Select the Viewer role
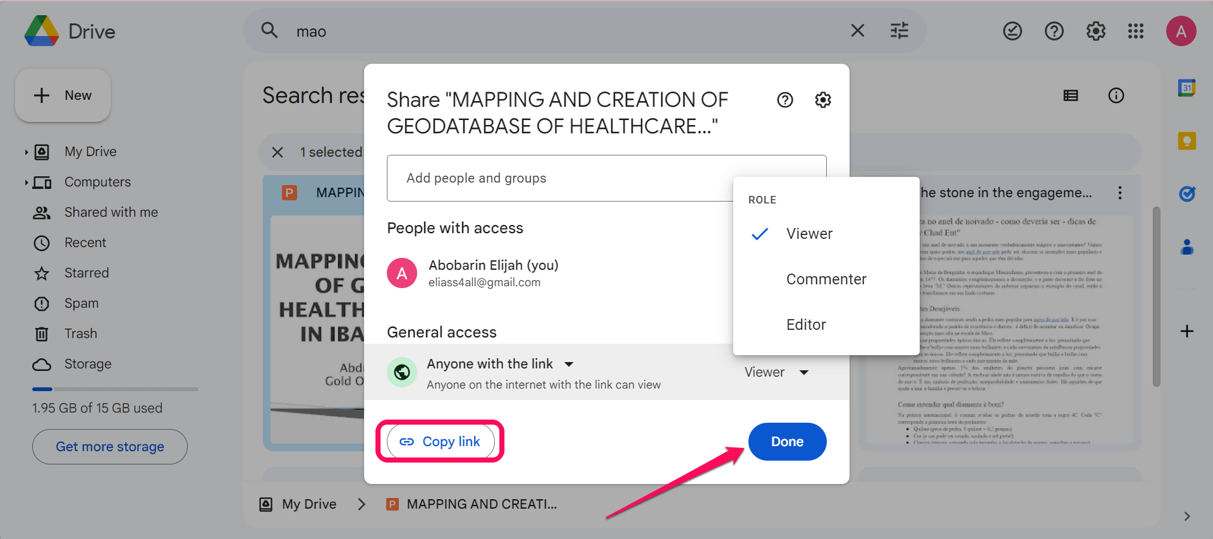 826,234
